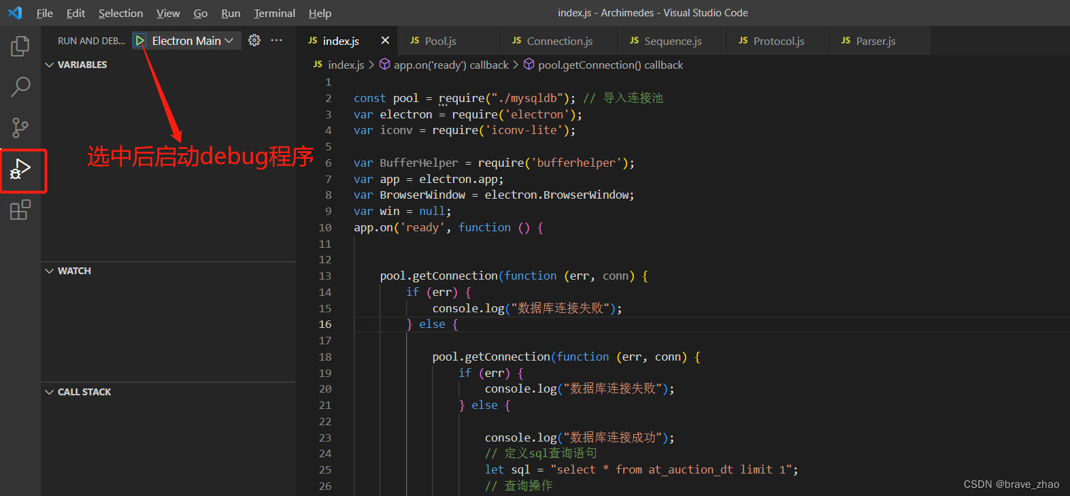The height and width of the screenshot is (496, 1070).
Task: Switch to the Sequence.js tab
Action: click(x=673, y=41)
